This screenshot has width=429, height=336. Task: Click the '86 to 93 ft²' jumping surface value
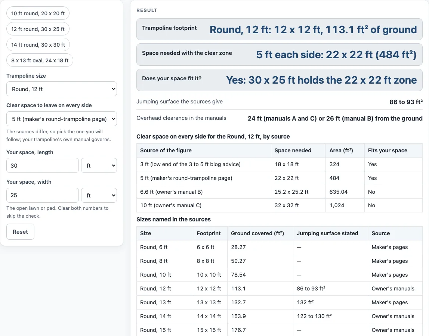pyautogui.click(x=406, y=102)
